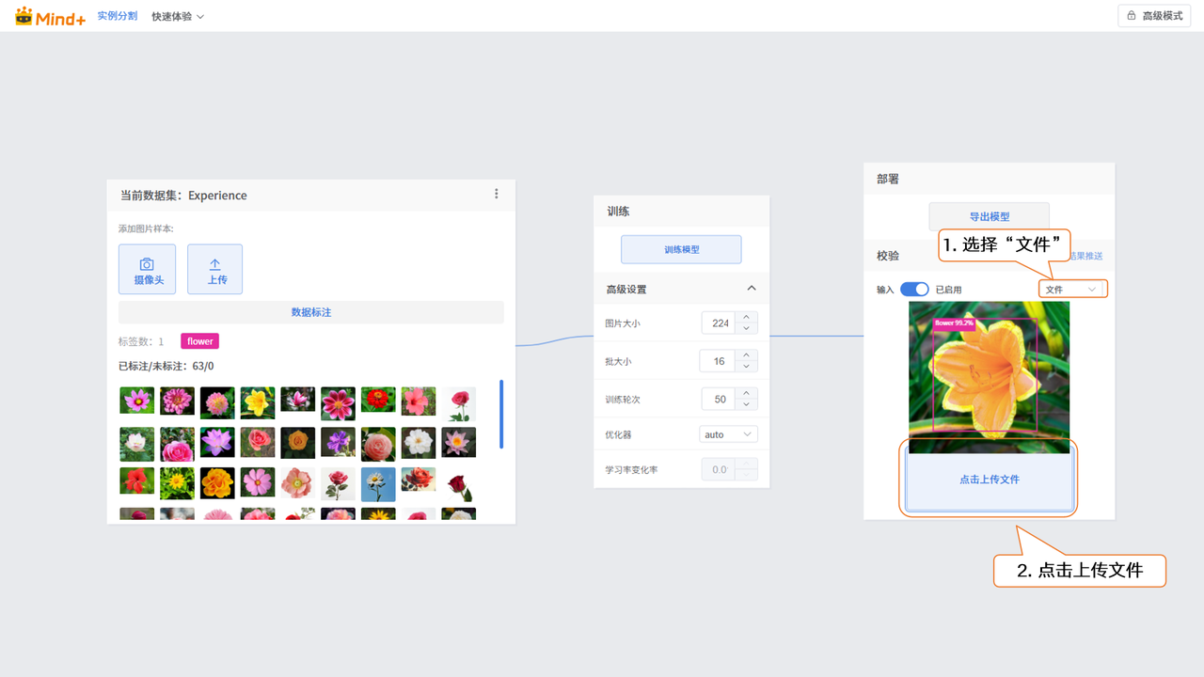Screen dimensions: 1204x677
Task: Click the upload (上传) arrow button
Action: click(215, 269)
